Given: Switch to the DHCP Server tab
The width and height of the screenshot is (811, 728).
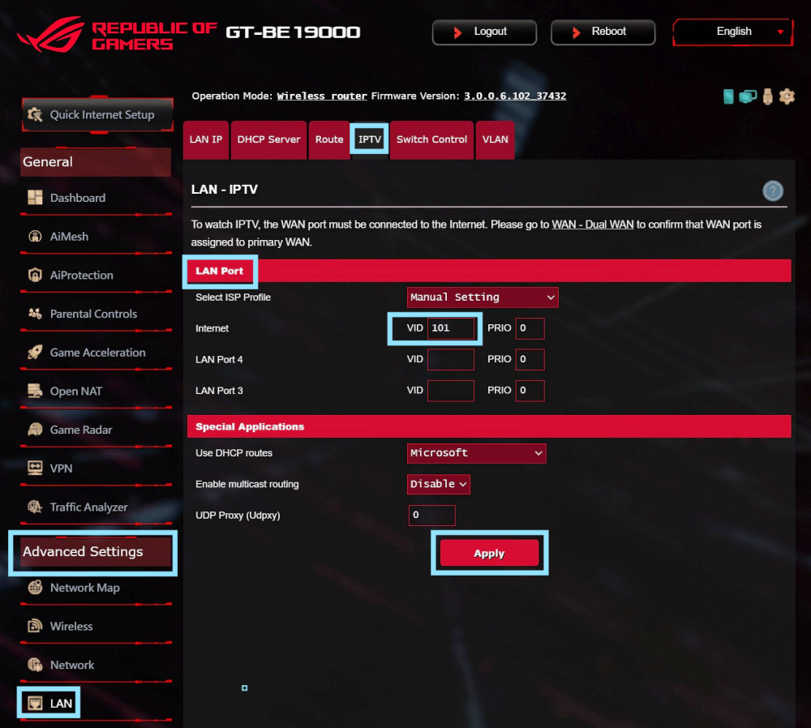Looking at the screenshot, I should pos(268,139).
